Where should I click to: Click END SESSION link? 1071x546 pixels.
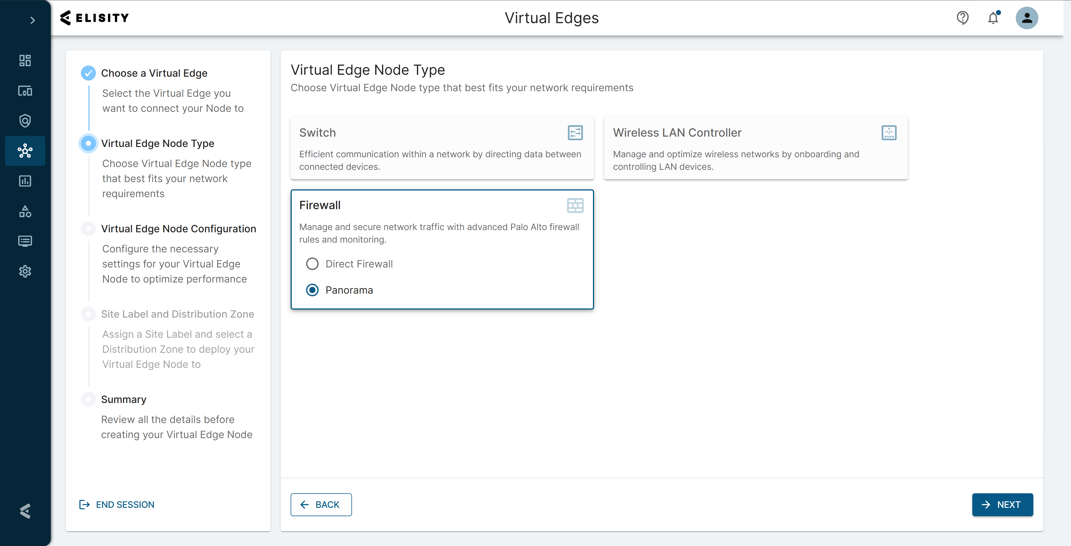pyautogui.click(x=117, y=504)
